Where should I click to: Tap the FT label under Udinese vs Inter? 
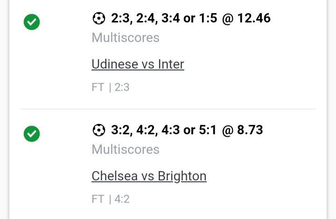coord(98,87)
